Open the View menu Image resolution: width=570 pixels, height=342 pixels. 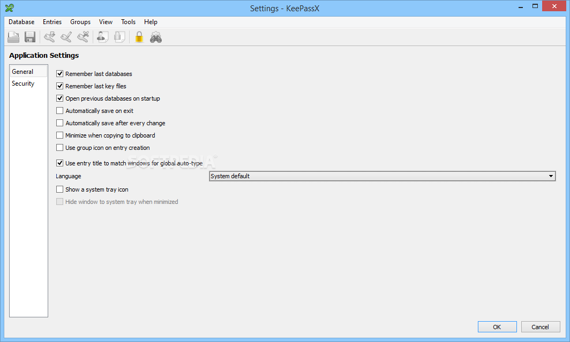pyautogui.click(x=106, y=22)
